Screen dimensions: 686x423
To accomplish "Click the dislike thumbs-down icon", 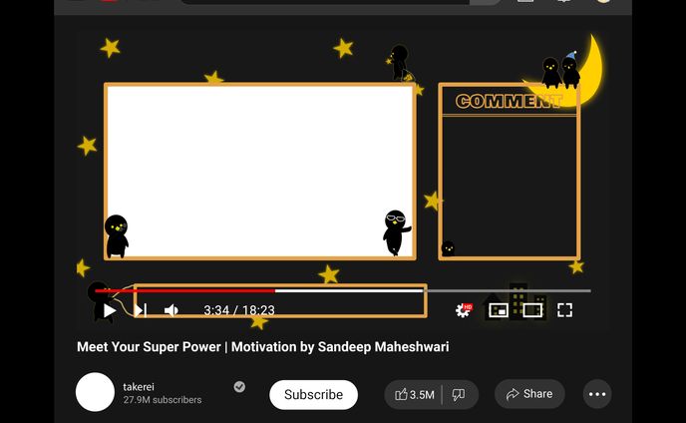I will (459, 394).
